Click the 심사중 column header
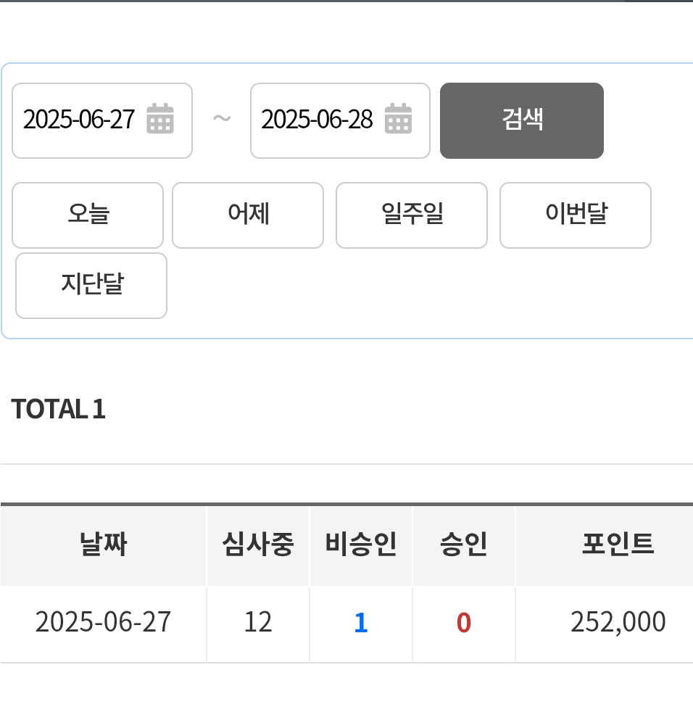693x720 pixels. coord(258,545)
